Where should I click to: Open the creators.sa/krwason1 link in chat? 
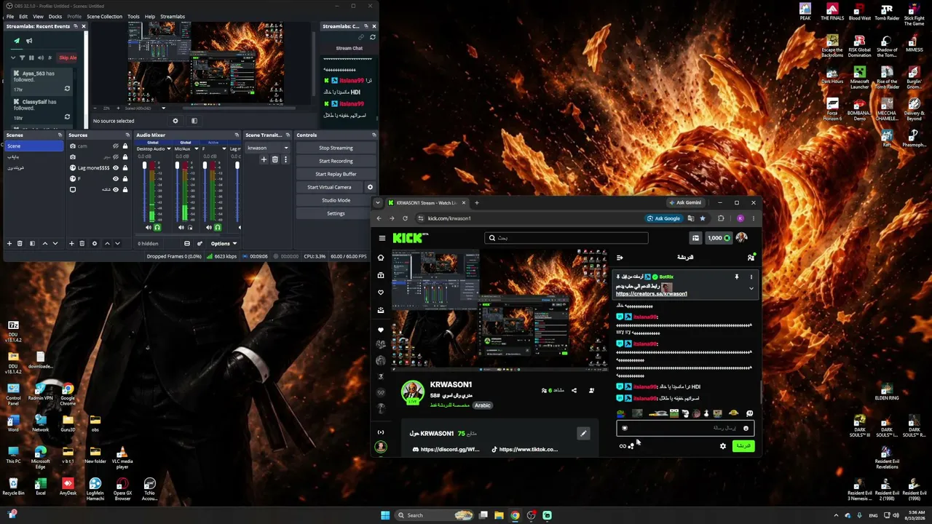tap(652, 294)
